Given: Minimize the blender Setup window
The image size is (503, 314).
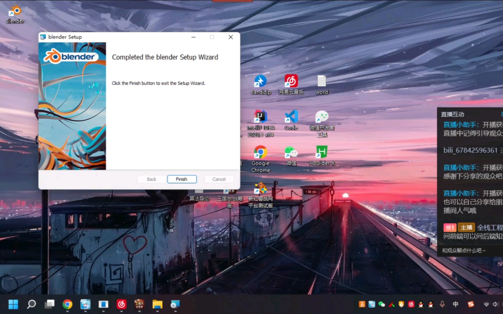Looking at the screenshot, I should coord(193,37).
